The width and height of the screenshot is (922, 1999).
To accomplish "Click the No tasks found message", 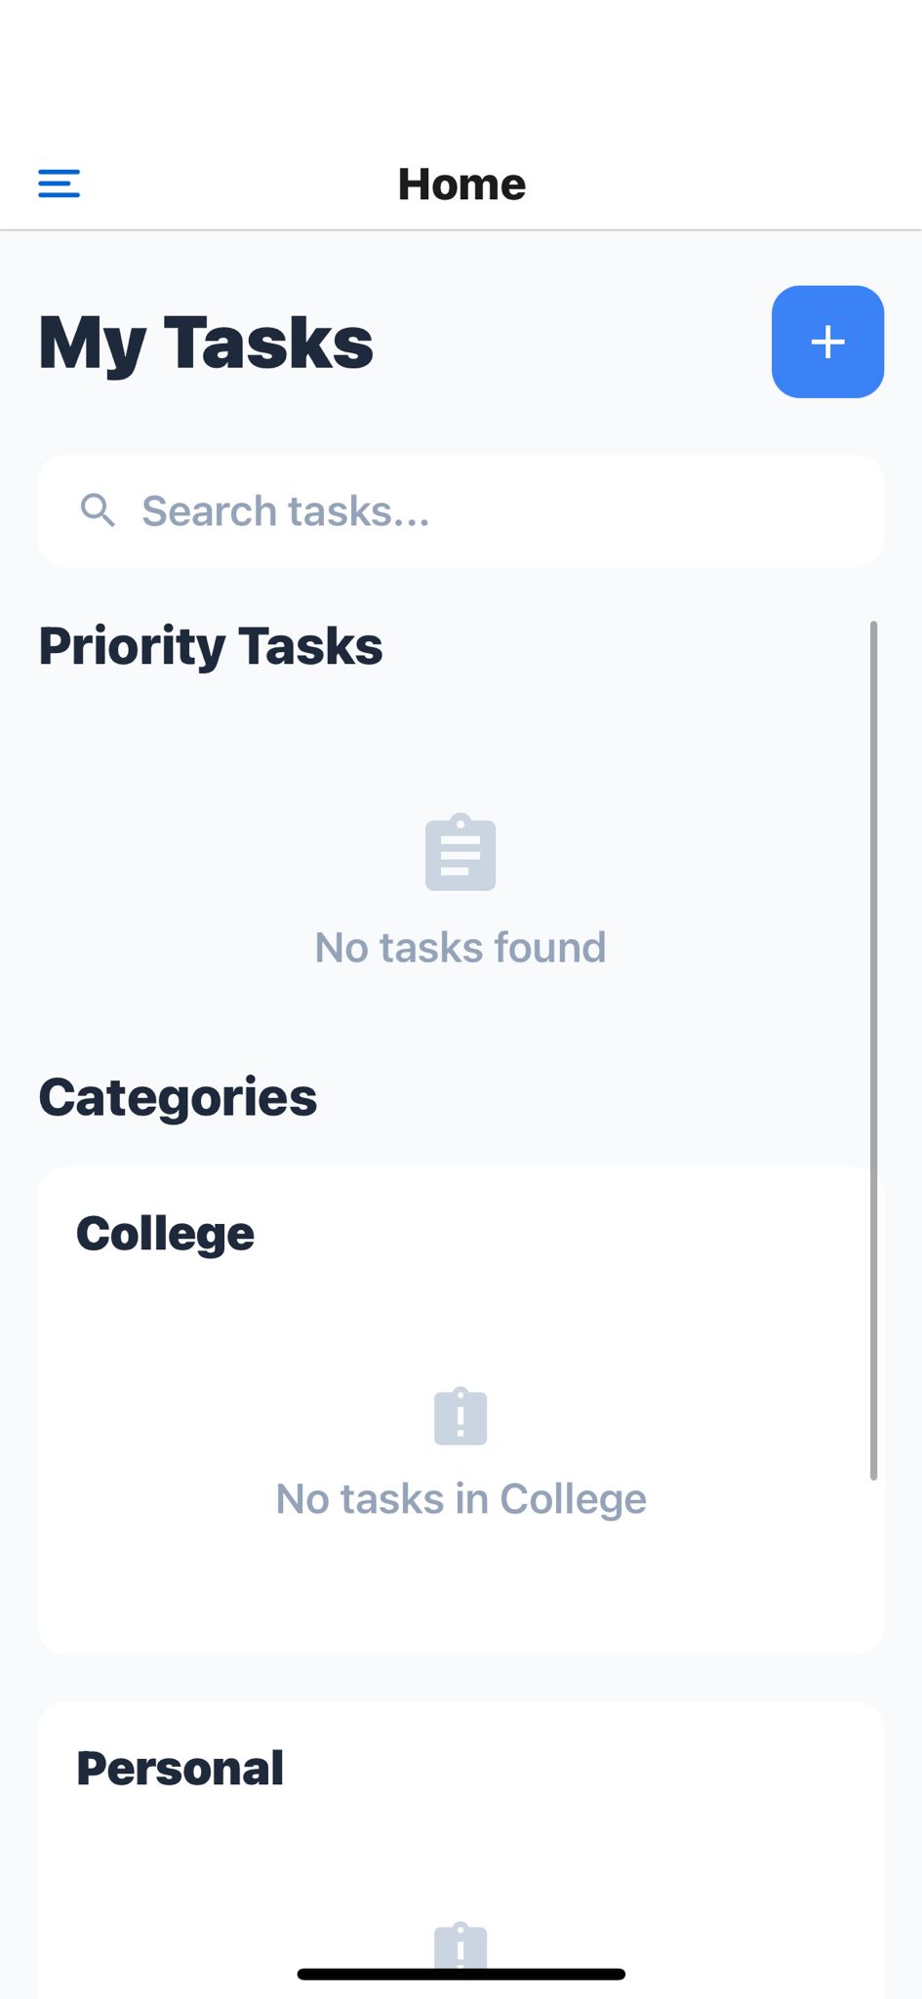I will pyautogui.click(x=461, y=947).
